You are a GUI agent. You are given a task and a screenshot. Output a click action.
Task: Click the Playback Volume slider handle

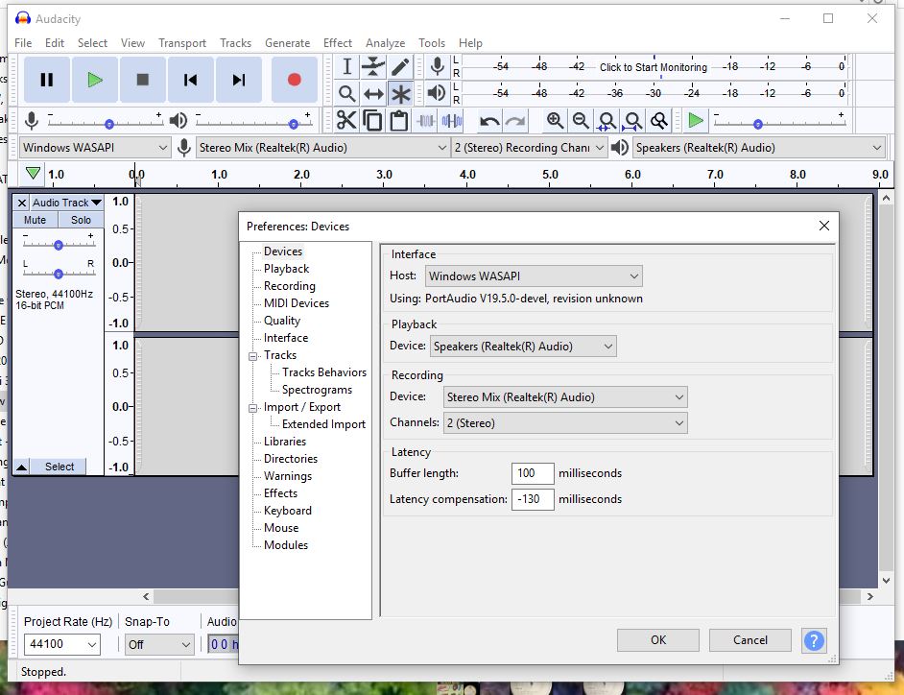click(x=294, y=124)
